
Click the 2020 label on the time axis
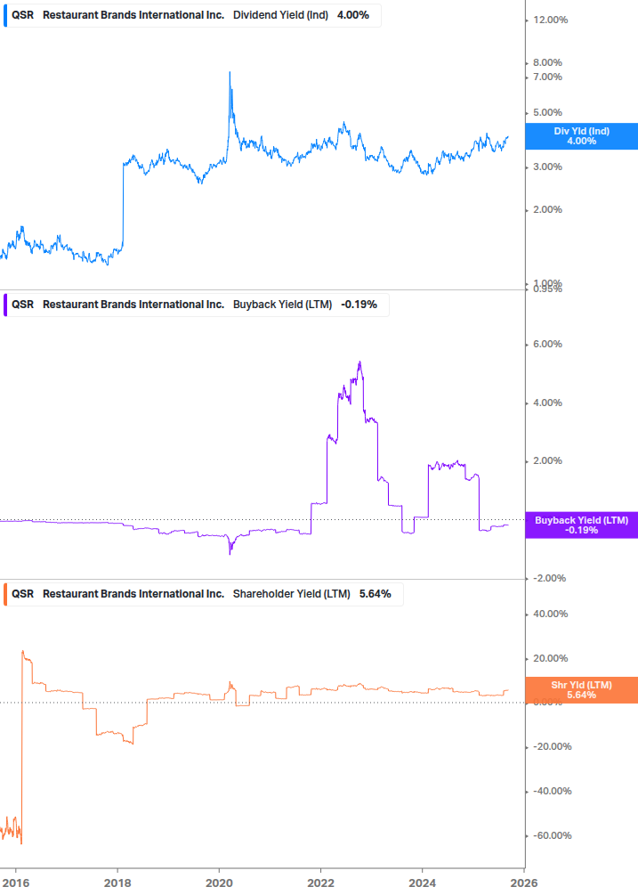(219, 882)
